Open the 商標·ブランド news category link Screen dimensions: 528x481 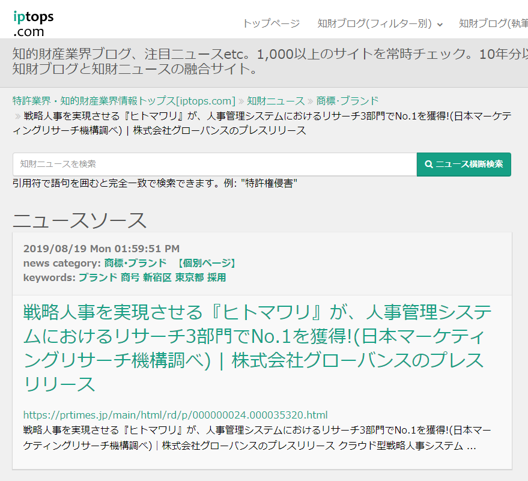click(x=135, y=263)
